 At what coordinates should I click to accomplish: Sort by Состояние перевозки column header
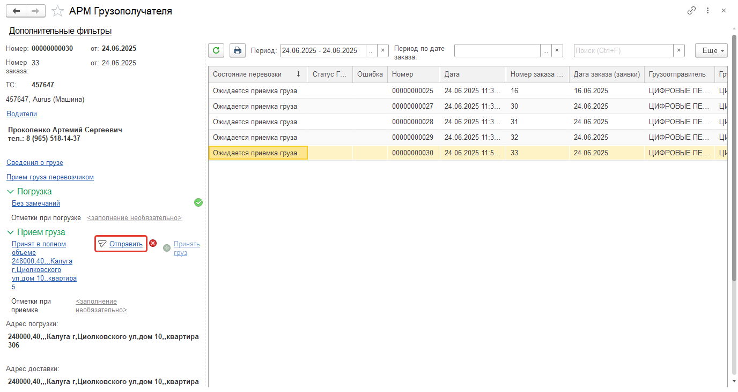click(x=258, y=74)
